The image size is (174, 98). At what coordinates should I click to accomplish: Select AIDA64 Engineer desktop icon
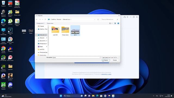tap(4, 86)
